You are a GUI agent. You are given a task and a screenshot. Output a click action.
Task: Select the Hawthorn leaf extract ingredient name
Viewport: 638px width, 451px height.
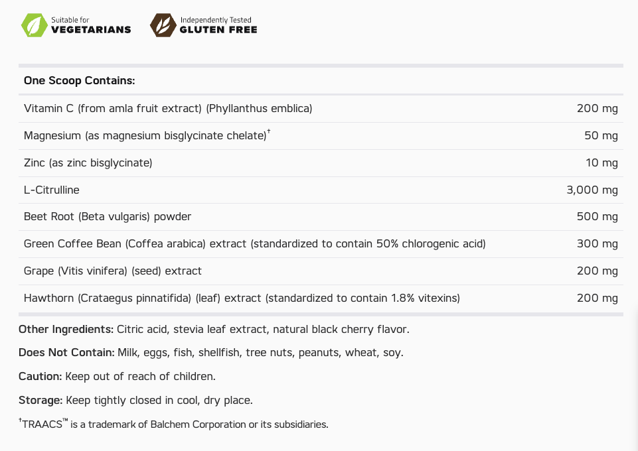[242, 298]
